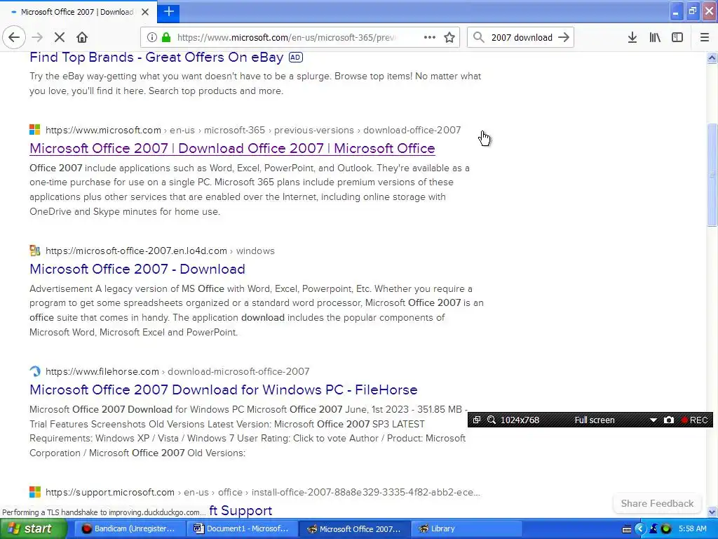
Task: Close the Microsoft Office 2007 tab
Action: point(145,12)
